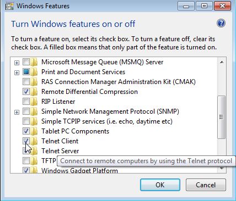Click folder icon next to Print and Document Services

point(34,72)
